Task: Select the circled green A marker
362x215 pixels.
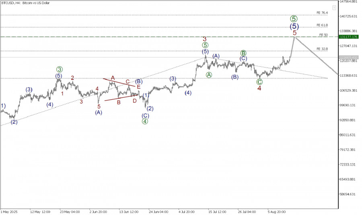Action: pos(209,75)
